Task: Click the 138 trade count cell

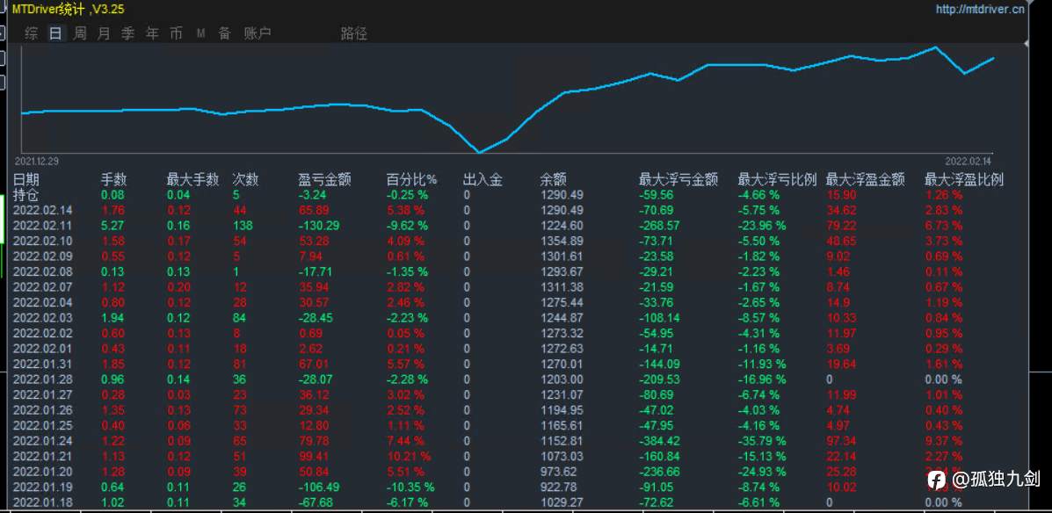Action: point(243,226)
